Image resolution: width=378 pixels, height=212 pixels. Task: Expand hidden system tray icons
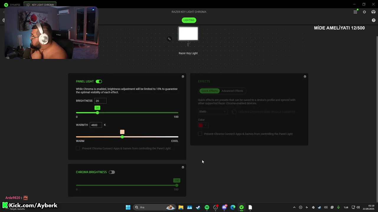294,207
